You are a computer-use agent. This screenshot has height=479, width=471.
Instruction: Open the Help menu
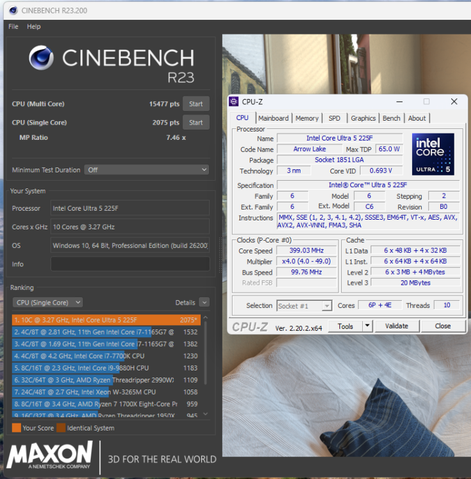[x=34, y=27]
